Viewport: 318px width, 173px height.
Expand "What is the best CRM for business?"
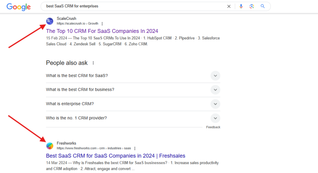point(215,90)
